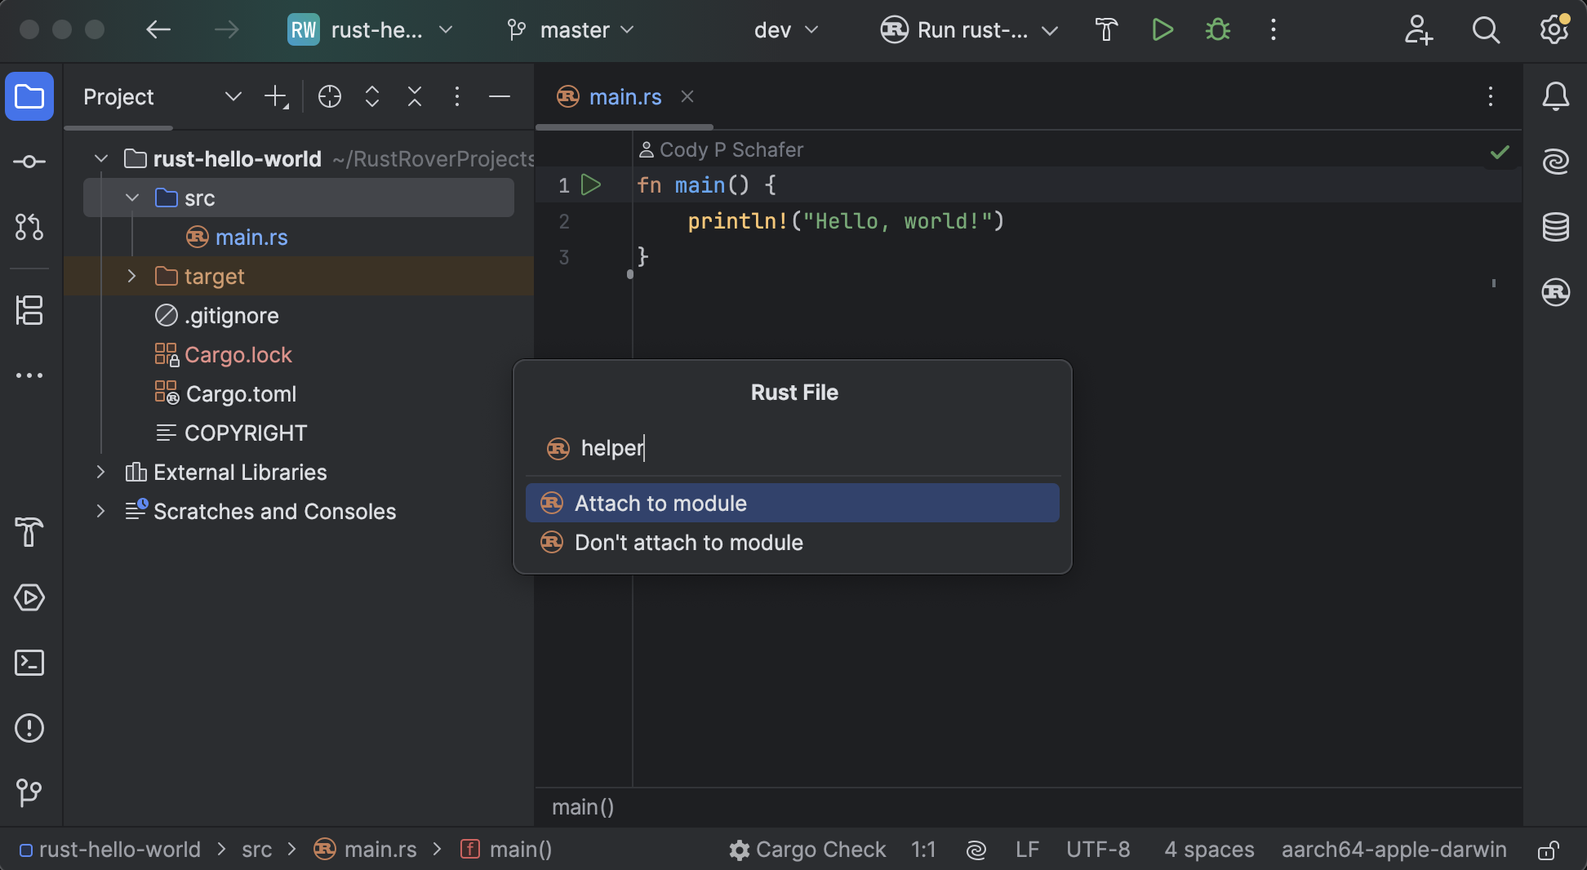
Task: Collapse the src folder
Action: tap(131, 198)
